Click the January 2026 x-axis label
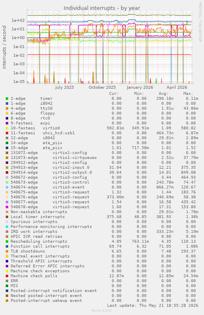 click(x=140, y=87)
